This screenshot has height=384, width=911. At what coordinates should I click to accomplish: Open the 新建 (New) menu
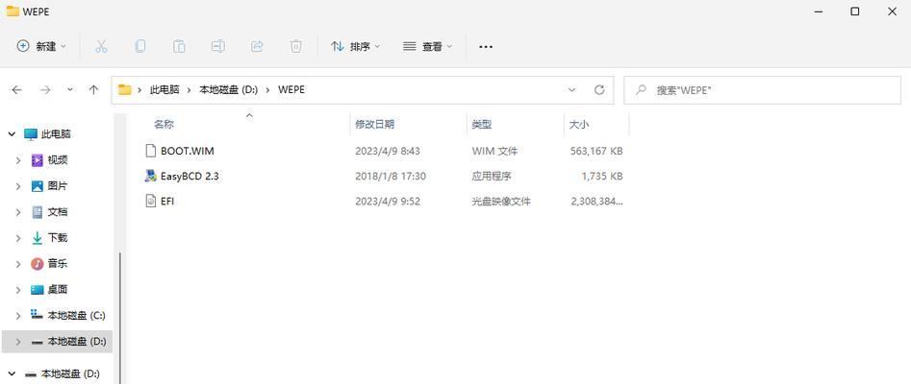pyautogui.click(x=41, y=46)
